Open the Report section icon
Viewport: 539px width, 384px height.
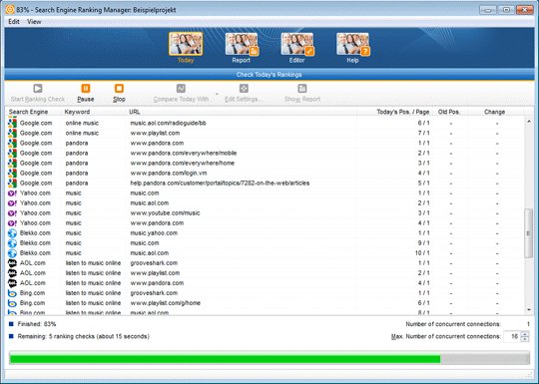click(x=242, y=44)
